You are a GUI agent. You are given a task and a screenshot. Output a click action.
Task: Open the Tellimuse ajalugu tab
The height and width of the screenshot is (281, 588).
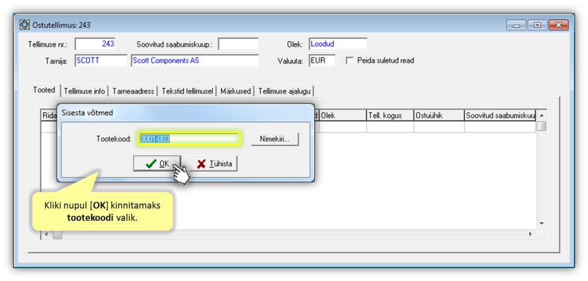pos(286,91)
